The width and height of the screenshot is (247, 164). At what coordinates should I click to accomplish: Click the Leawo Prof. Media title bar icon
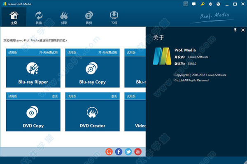tap(5, 4)
